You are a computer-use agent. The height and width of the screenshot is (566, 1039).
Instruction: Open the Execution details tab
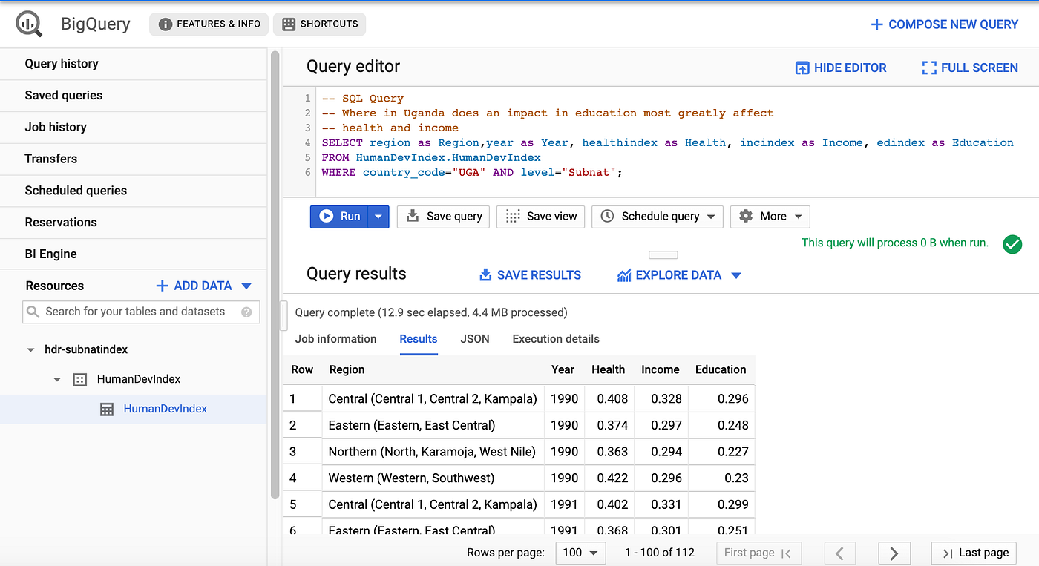click(555, 339)
